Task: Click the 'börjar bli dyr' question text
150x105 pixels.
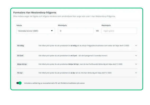Action: pyautogui.click(x=80, y=64)
